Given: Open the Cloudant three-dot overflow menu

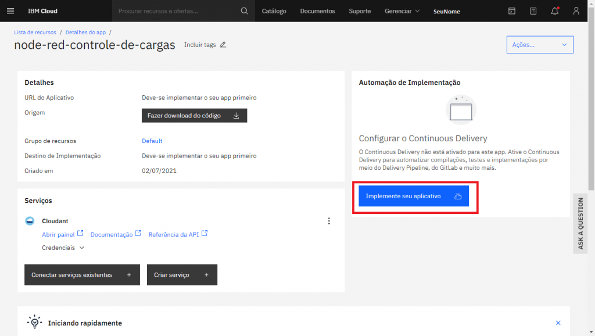Looking at the screenshot, I should click(x=329, y=221).
